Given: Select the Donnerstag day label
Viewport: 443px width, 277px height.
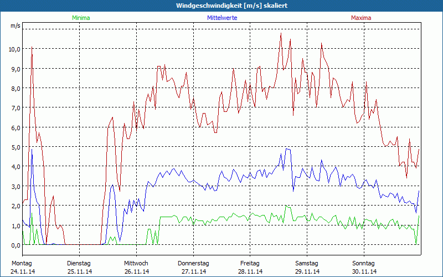Looking at the screenshot, I should click(x=193, y=264).
